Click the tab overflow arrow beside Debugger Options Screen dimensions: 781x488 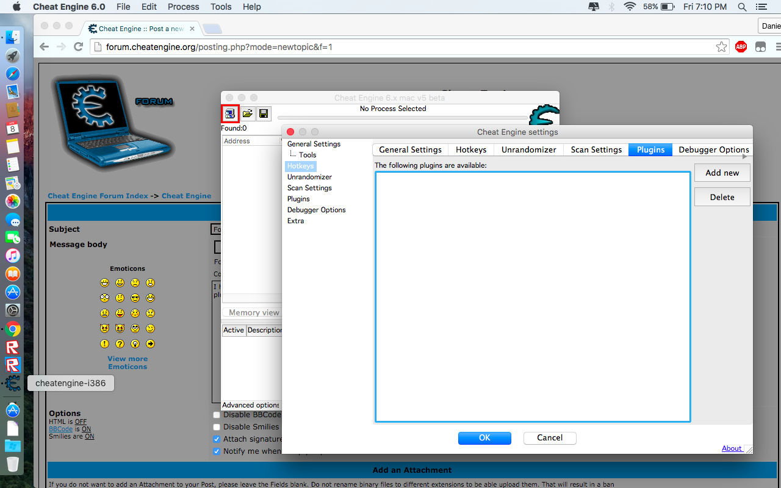[x=744, y=157]
